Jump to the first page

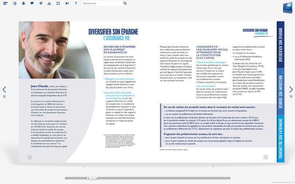coord(4,96)
